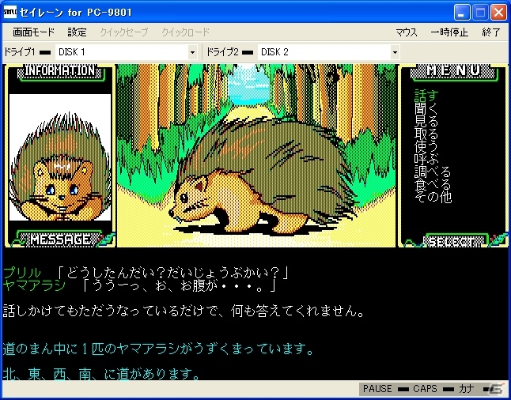The height and width of the screenshot is (400, 511).
Task: Expand the ドライブ2 disk dropdown arrow
Action: 395,52
